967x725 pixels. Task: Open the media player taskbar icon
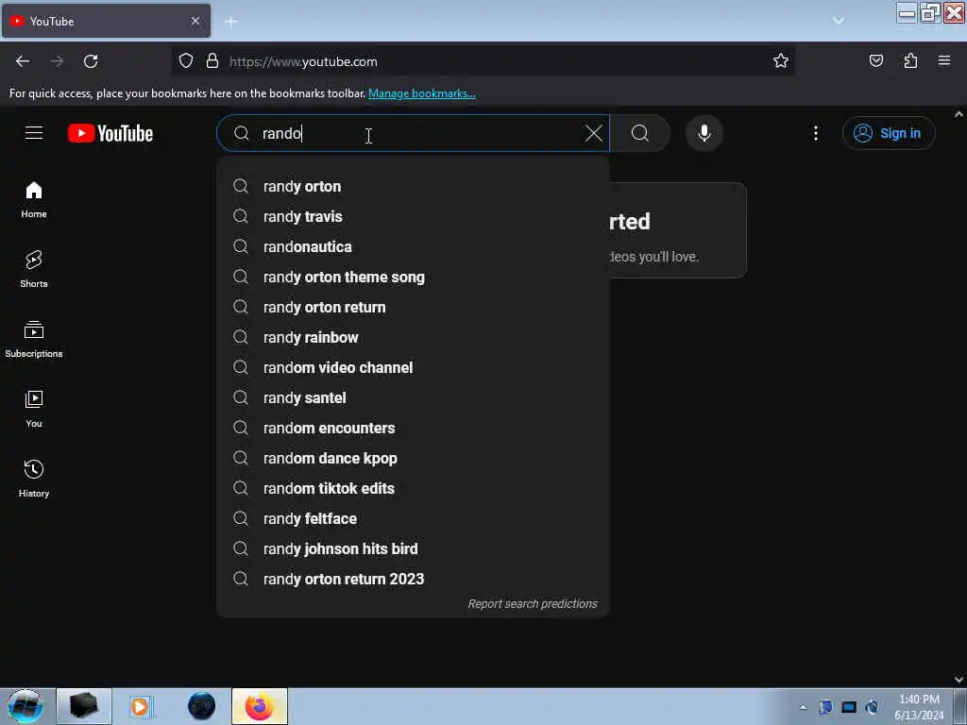tap(140, 706)
